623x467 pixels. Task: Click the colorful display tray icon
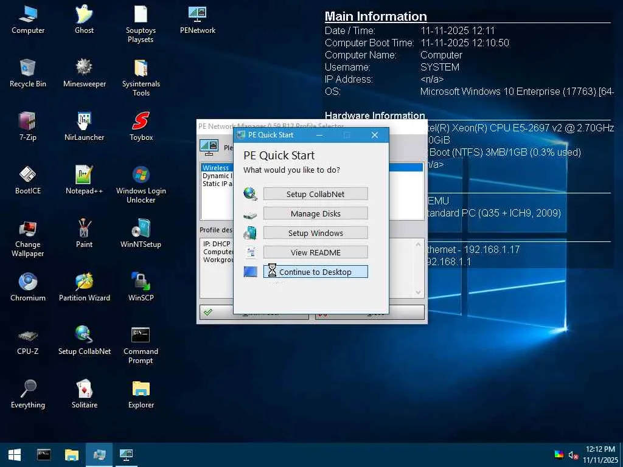559,455
